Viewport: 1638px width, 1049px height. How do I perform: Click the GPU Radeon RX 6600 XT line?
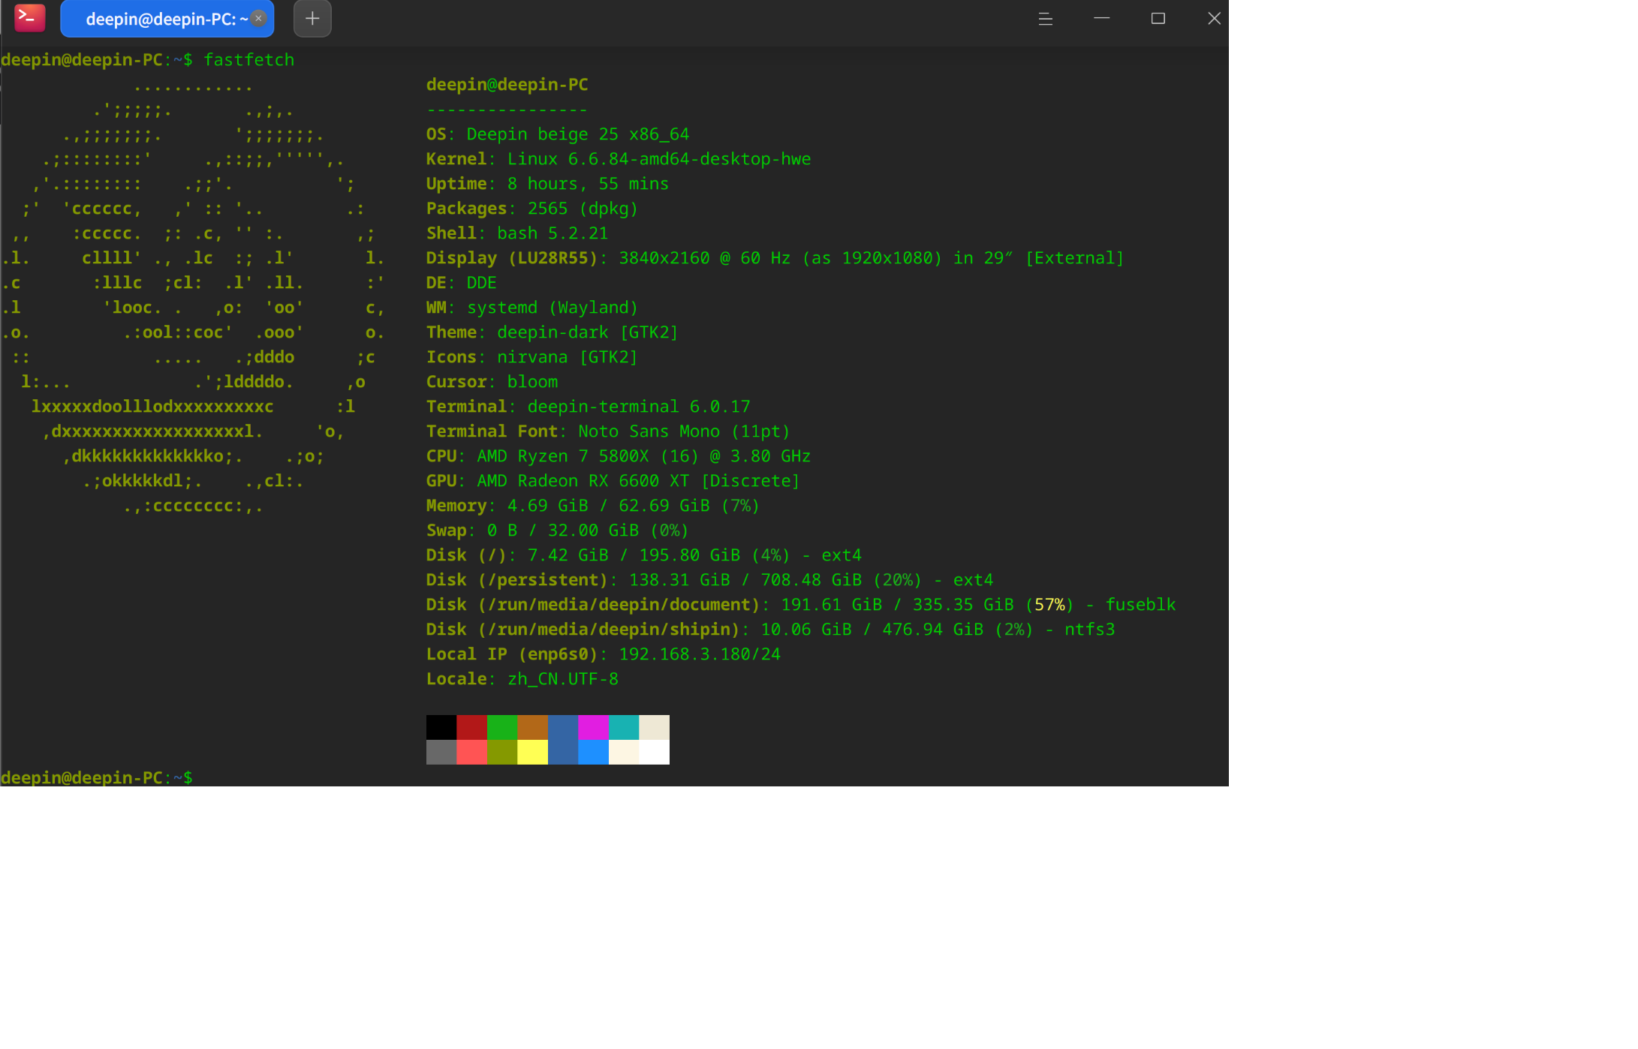613,481
